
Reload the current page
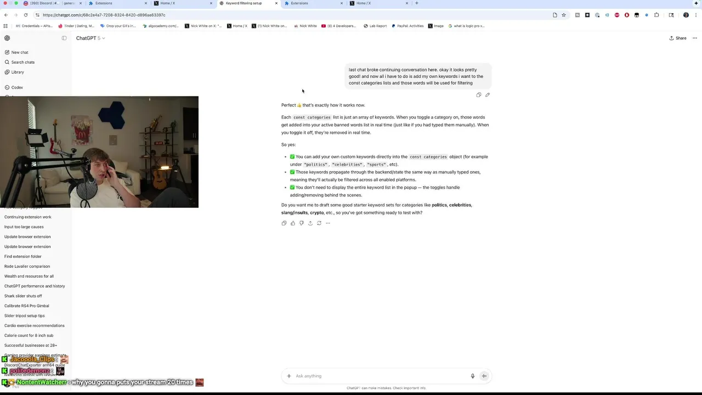pyautogui.click(x=26, y=15)
